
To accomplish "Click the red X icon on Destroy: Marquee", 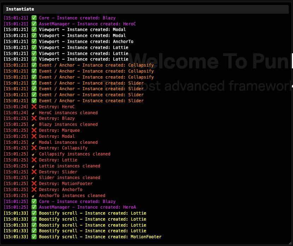I will click(x=34, y=130).
